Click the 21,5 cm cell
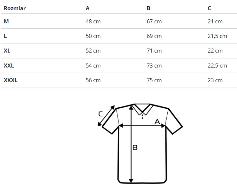The width and height of the screenshot is (237, 192). 217,36
